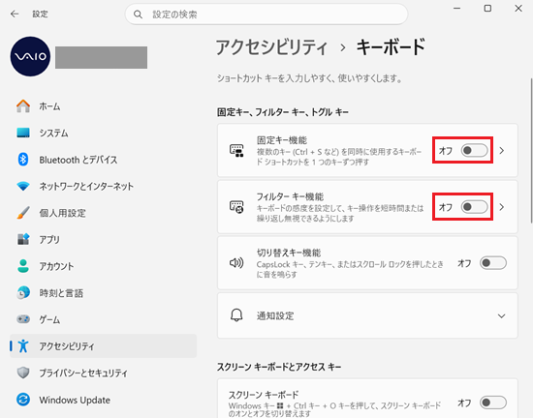533x418 pixels.
Task: Open ホーム in the sidebar
Action: pyautogui.click(x=103, y=106)
